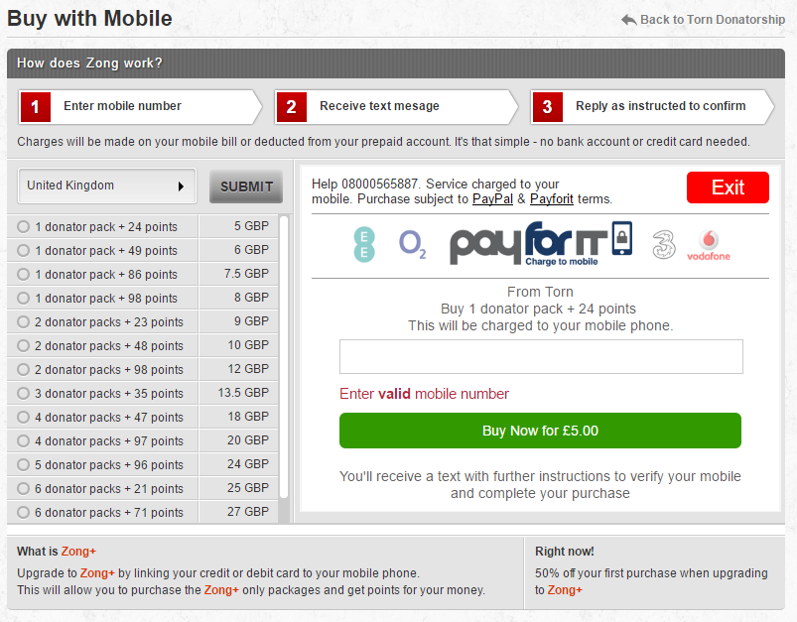797x622 pixels.
Task: Click the step 3 number badge
Action: pos(548,107)
